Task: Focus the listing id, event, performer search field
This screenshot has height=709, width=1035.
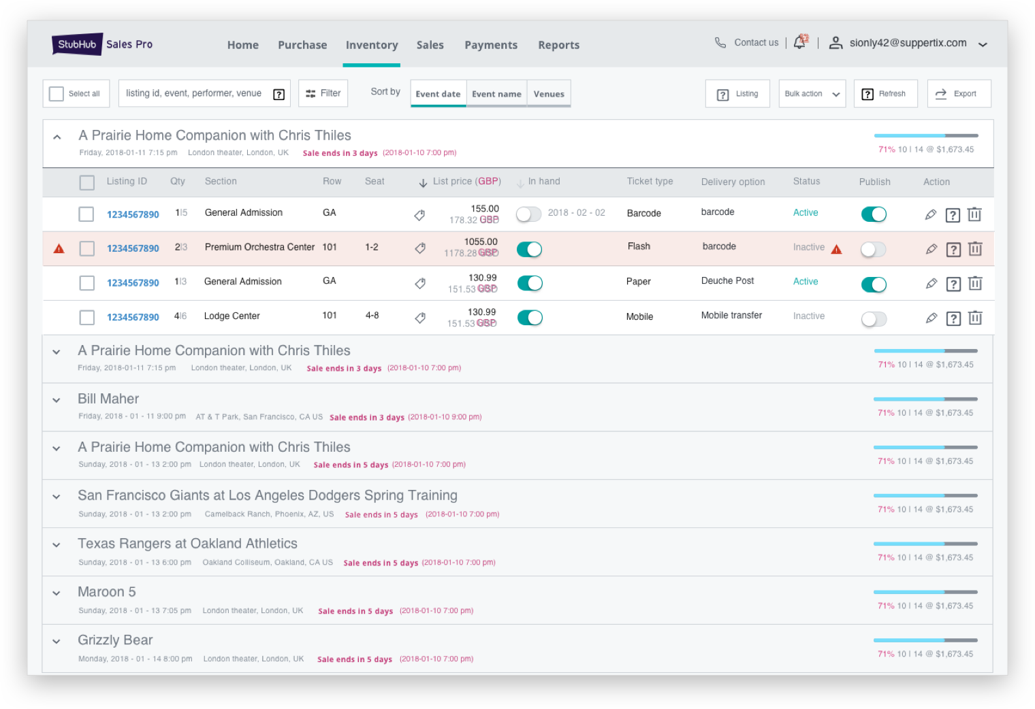Action: tap(205, 93)
